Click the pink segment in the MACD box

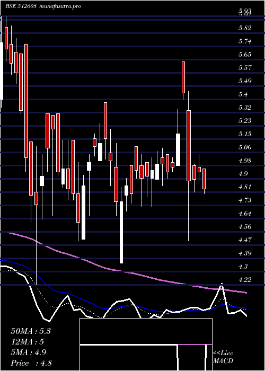[195, 344]
